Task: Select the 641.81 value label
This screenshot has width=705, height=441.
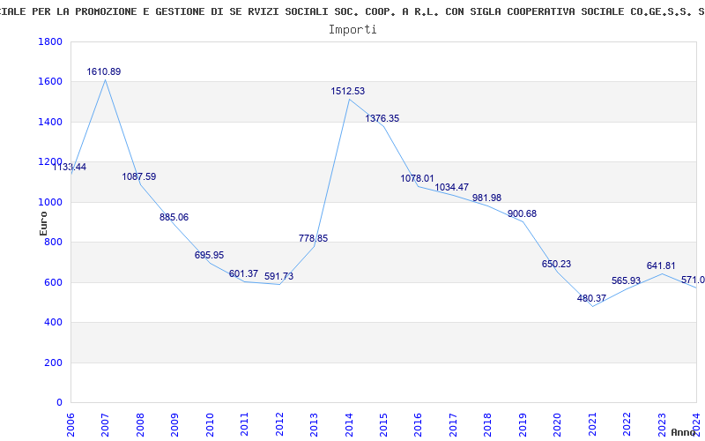Action: pyautogui.click(x=661, y=266)
